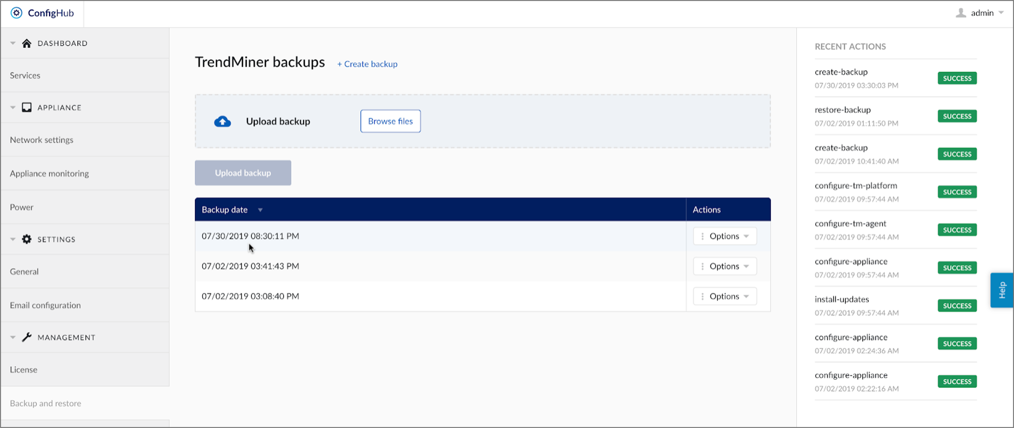Click SUCCESS badge for restore-backup
Image resolution: width=1014 pixels, height=428 pixels.
pyautogui.click(x=957, y=116)
